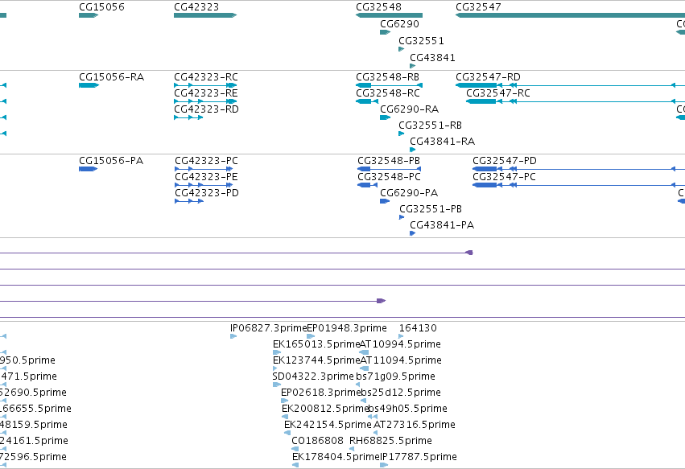Select the EP01948.3prime EST label
The height and width of the screenshot is (469, 685).
pos(347,328)
